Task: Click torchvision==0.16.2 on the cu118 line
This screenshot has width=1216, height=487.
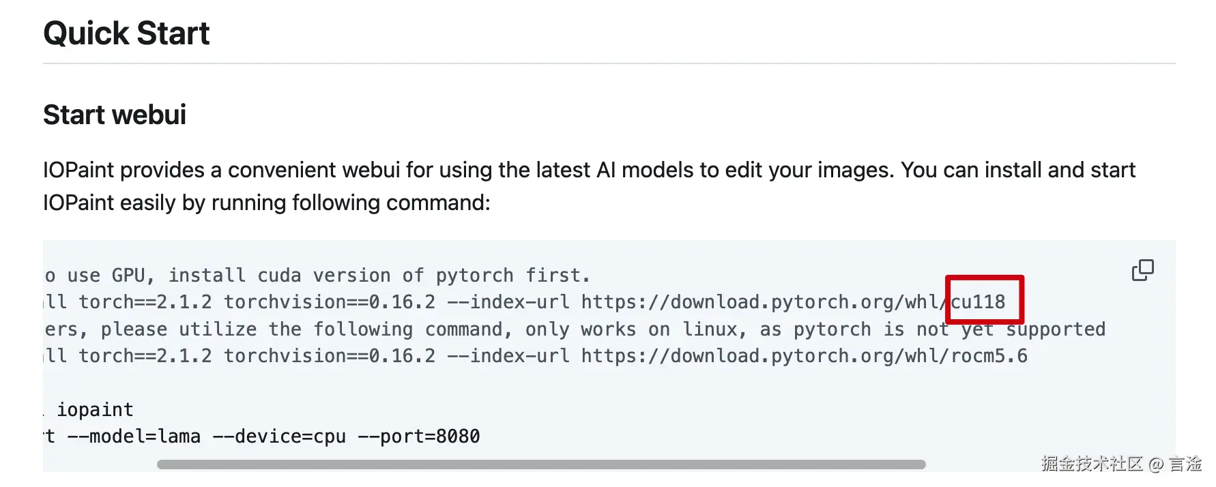Action: [330, 302]
